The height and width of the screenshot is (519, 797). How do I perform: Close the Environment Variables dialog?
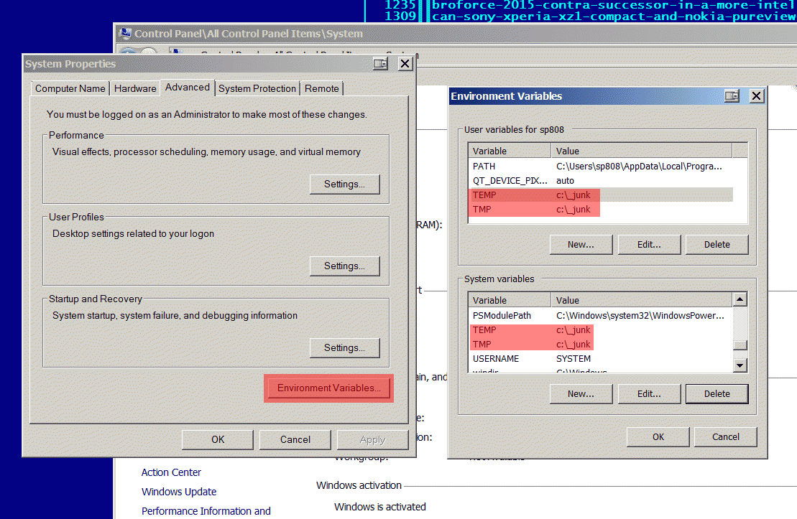[x=756, y=96]
